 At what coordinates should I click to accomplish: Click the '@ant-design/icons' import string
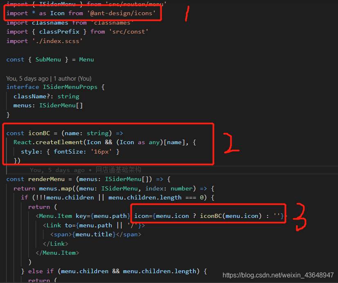pyautogui.click(x=122, y=13)
